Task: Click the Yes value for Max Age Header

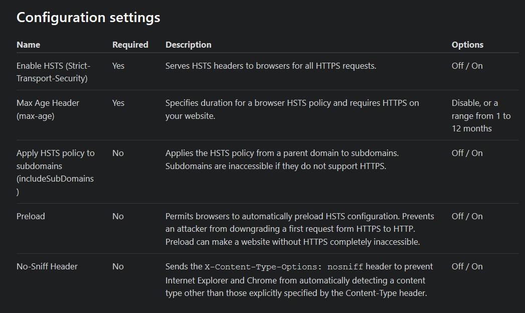Action: pos(118,103)
